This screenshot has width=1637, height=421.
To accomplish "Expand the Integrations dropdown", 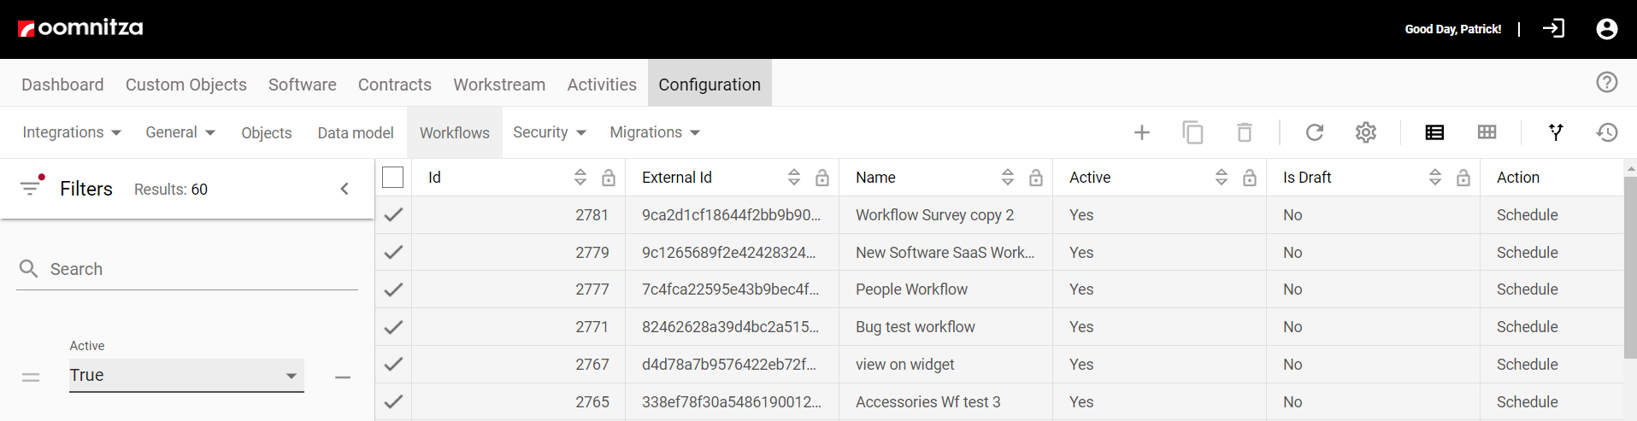I will (x=72, y=132).
